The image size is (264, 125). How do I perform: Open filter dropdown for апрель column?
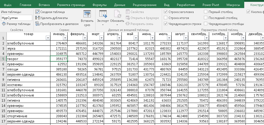119,38
